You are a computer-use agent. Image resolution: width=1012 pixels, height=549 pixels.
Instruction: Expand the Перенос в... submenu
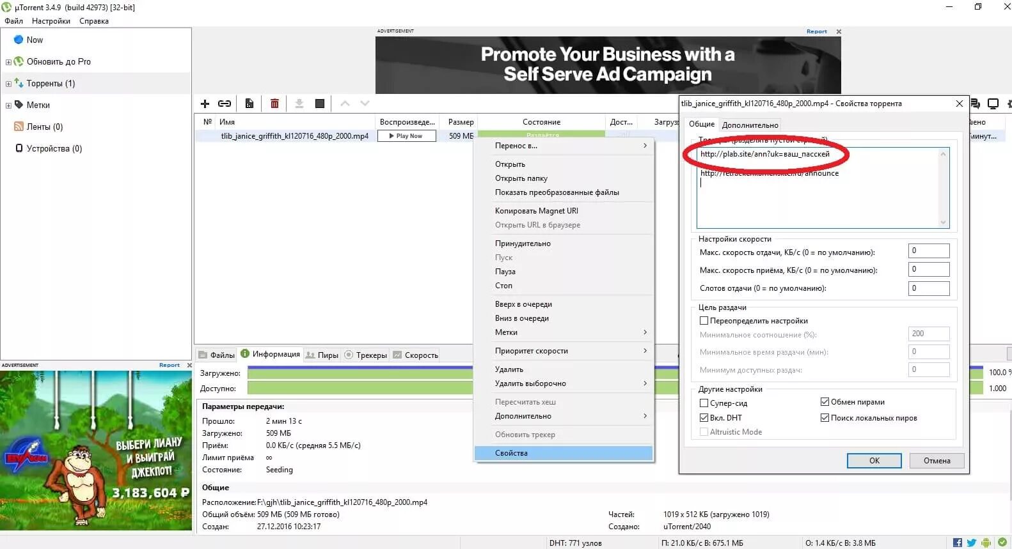click(564, 146)
